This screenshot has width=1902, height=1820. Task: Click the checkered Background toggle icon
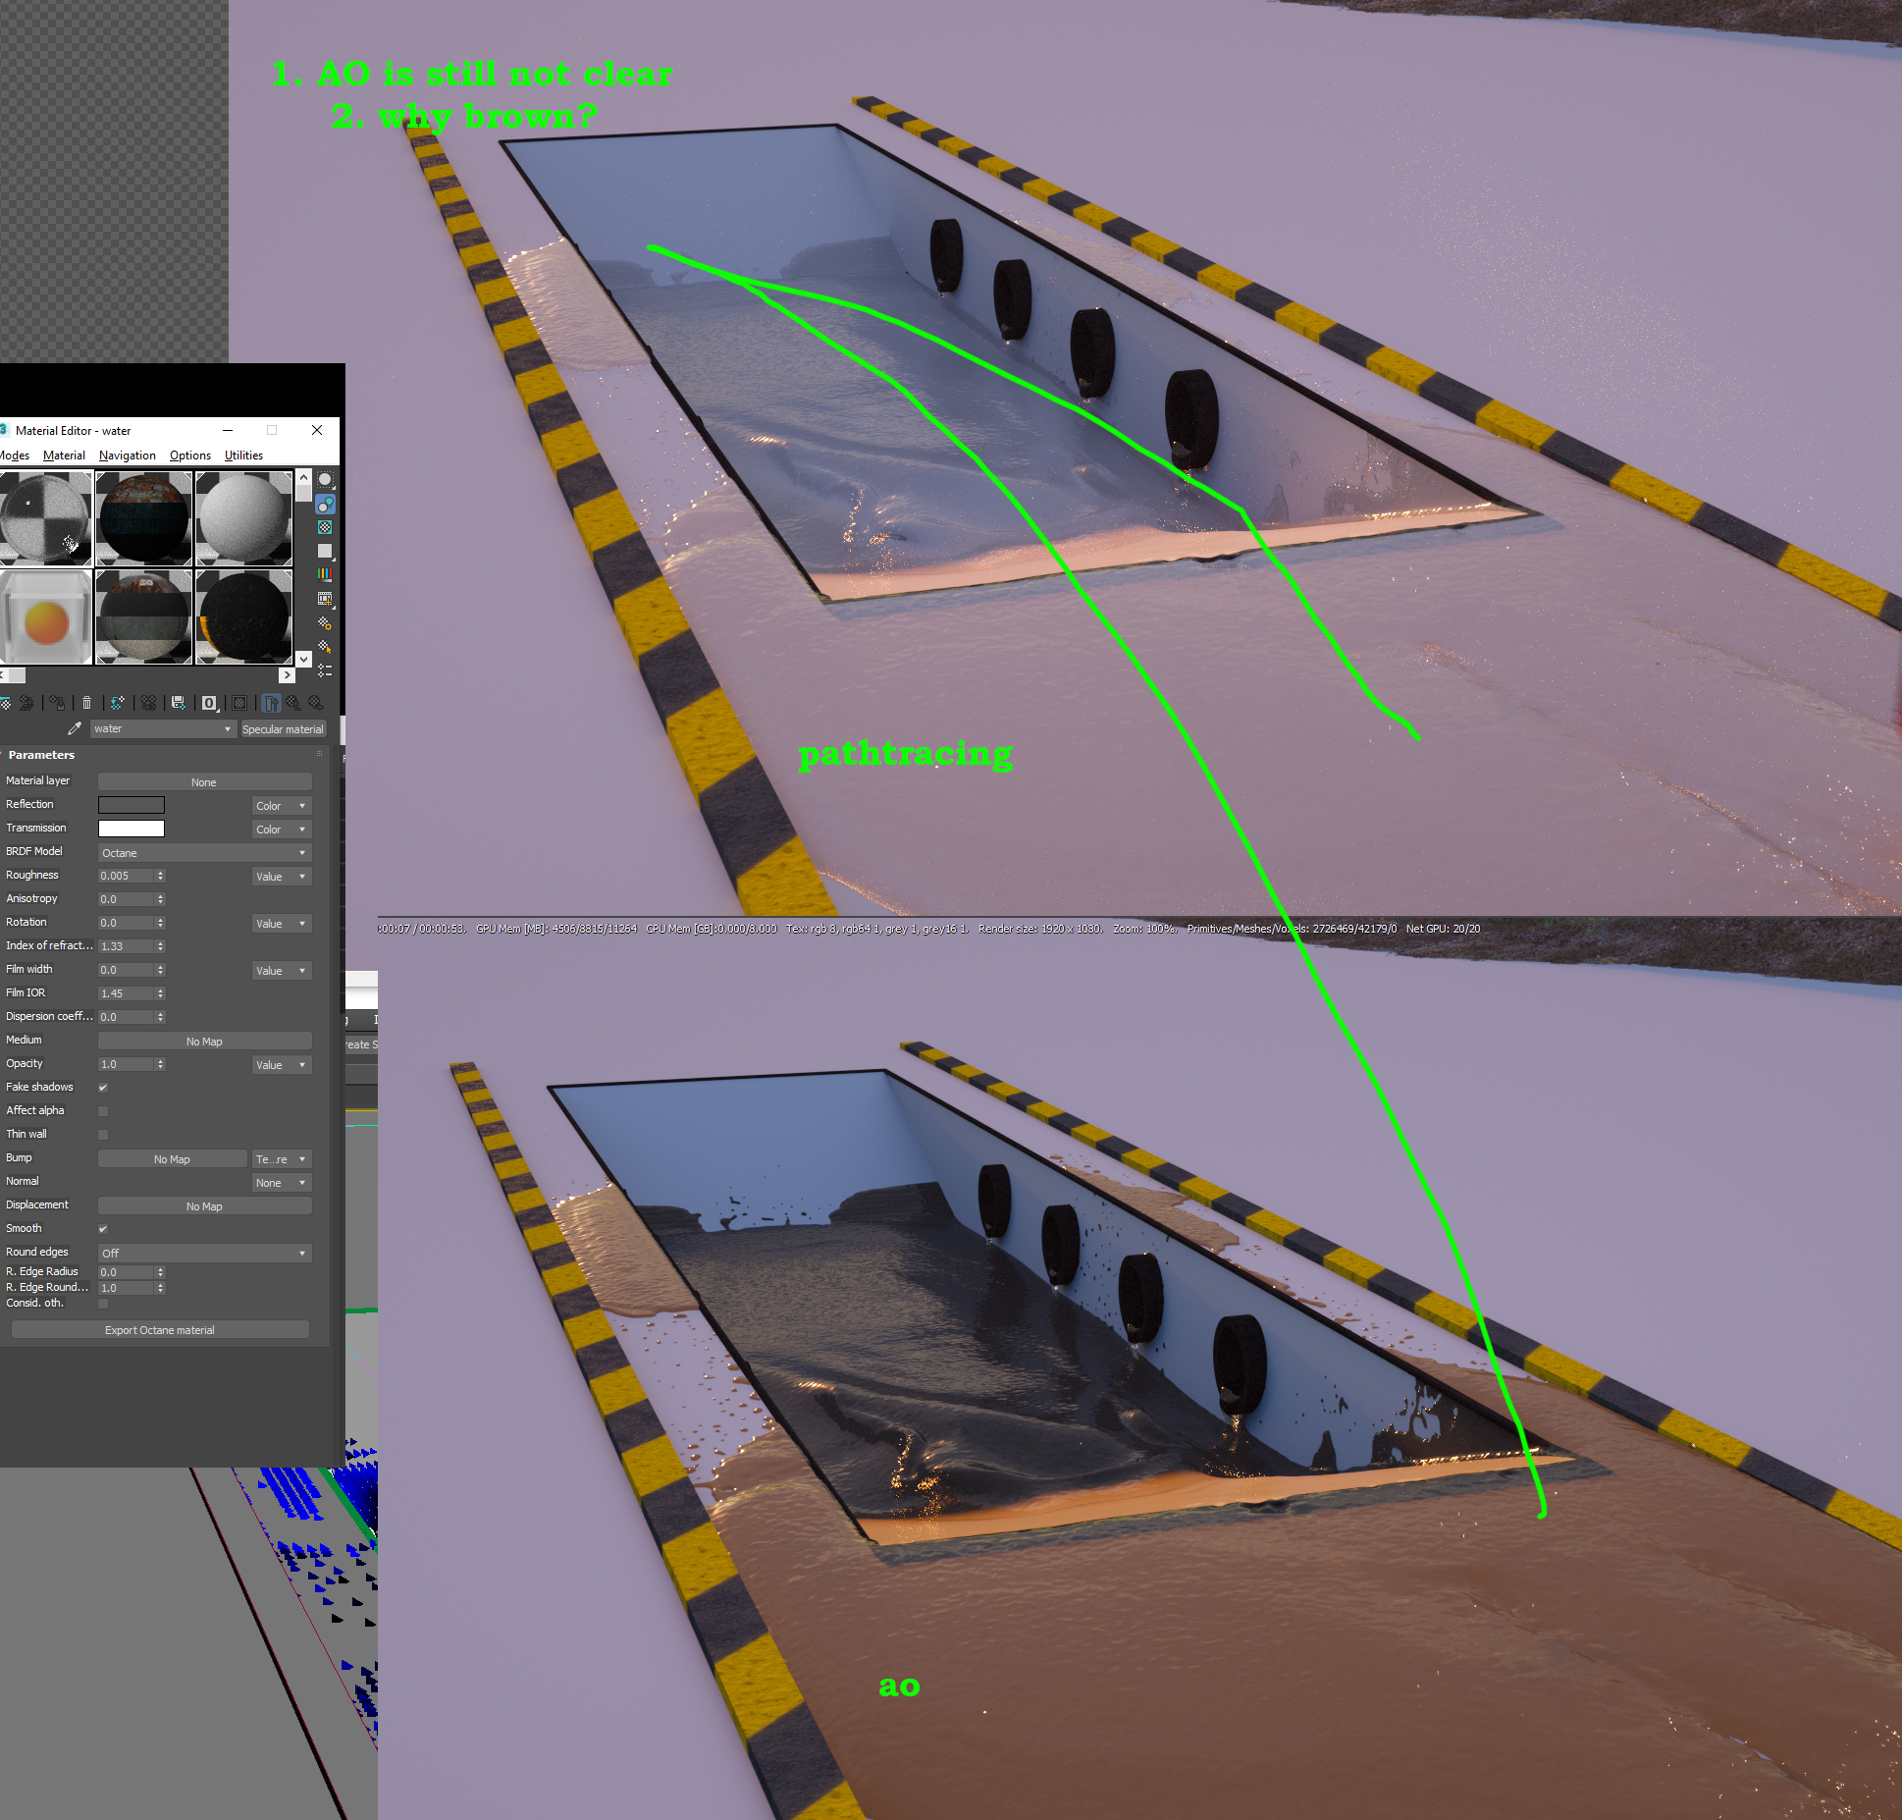coord(325,527)
